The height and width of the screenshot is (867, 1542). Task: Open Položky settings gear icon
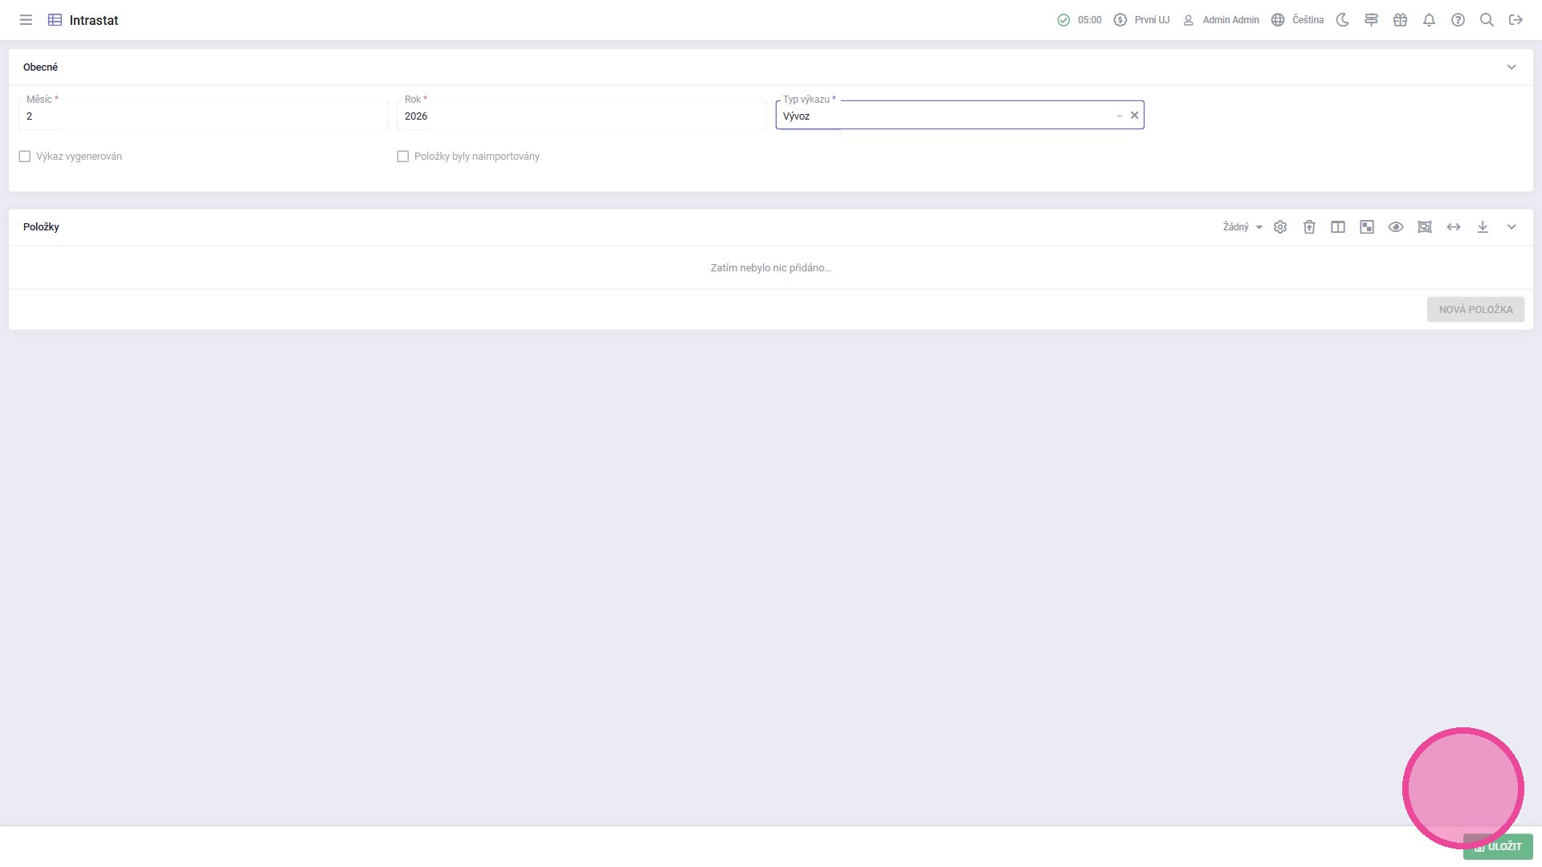pyautogui.click(x=1280, y=227)
